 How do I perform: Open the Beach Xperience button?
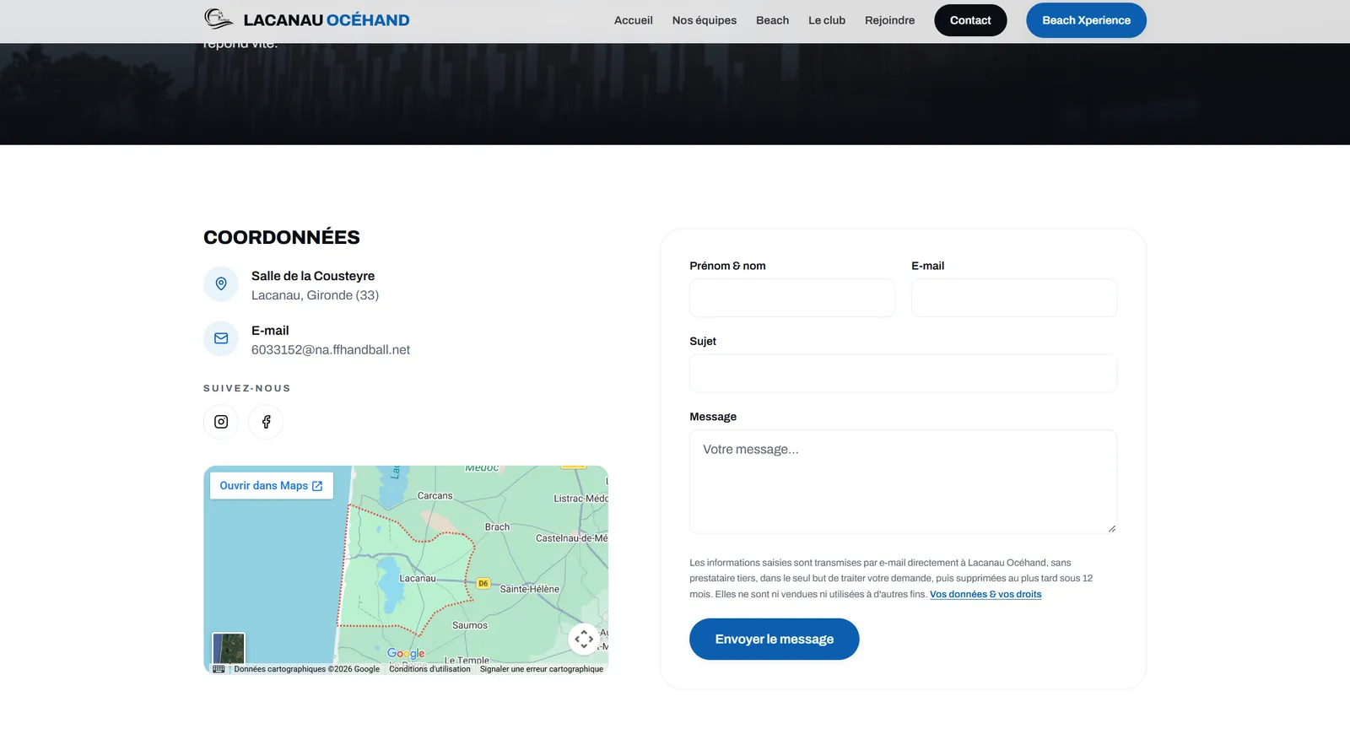tap(1086, 20)
